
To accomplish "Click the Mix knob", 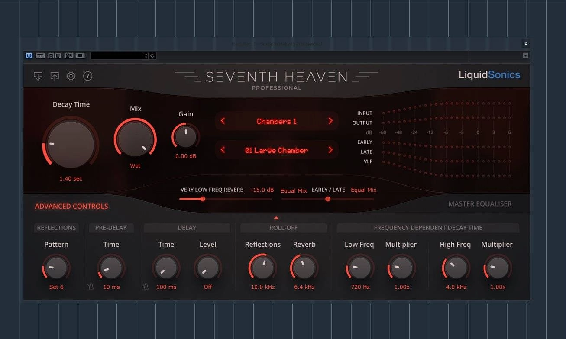I will click(135, 139).
